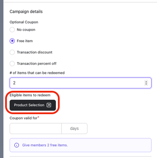157x158 pixels.
Task: Increase redeemable items with the up stepper arrow
Action: click(x=146, y=82)
